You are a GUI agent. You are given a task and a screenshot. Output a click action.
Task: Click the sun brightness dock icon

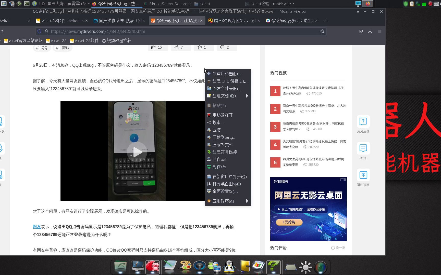pyautogui.click(x=305, y=267)
